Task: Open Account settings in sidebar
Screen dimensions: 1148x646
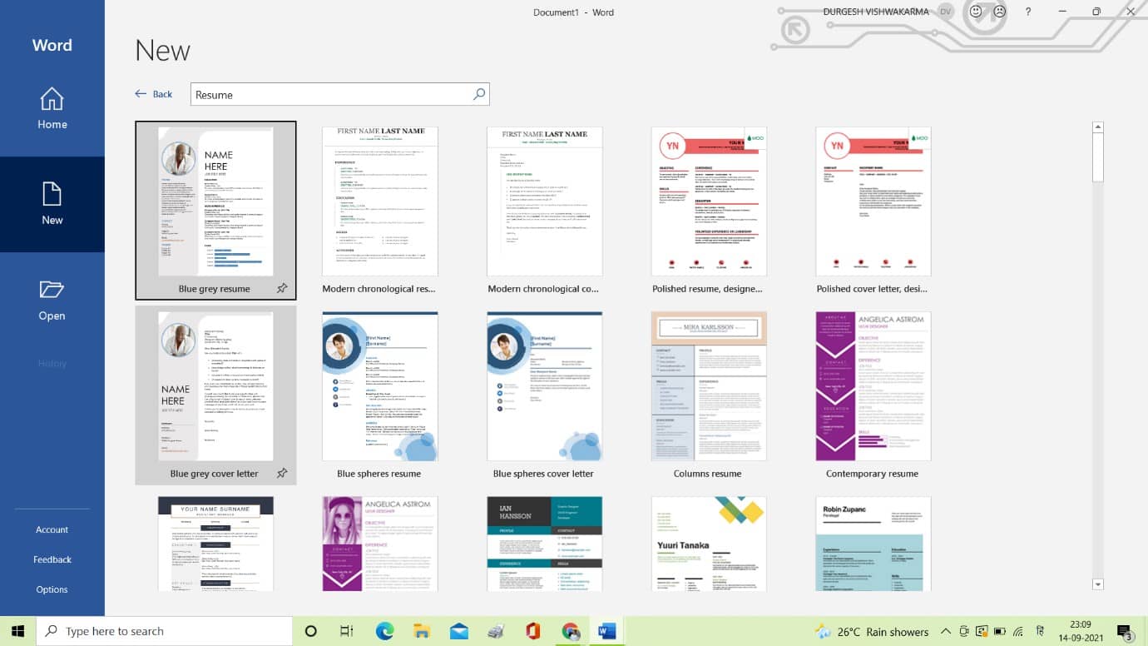Action: pos(52,529)
